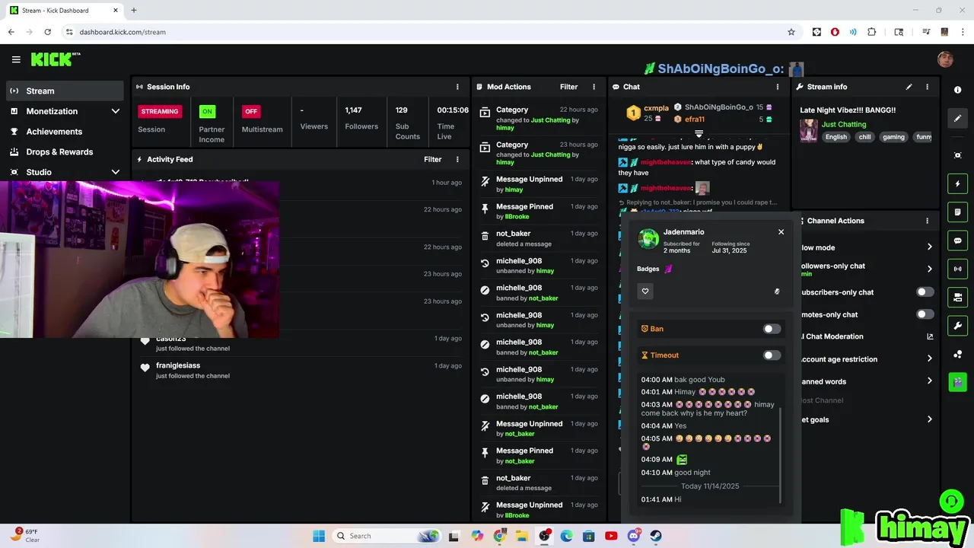Click the mute icon in Jadenmario card
974x548 pixels.
pyautogui.click(x=777, y=291)
